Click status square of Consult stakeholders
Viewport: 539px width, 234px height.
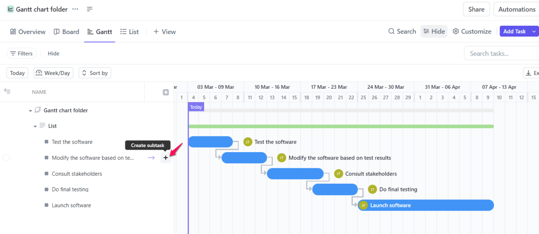(47, 174)
